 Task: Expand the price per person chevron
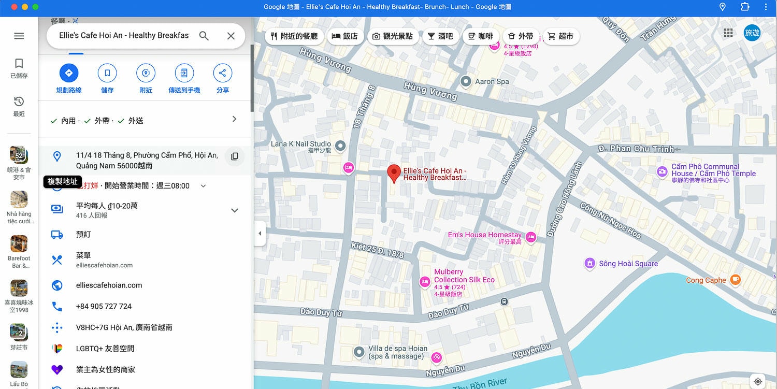(x=235, y=210)
